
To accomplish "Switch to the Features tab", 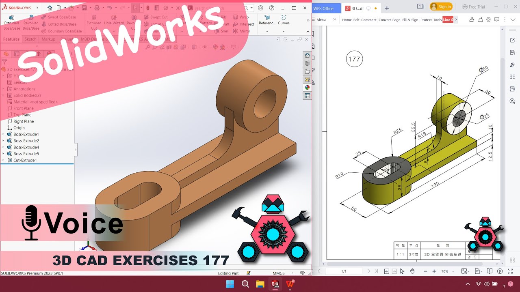I will coord(11,39).
